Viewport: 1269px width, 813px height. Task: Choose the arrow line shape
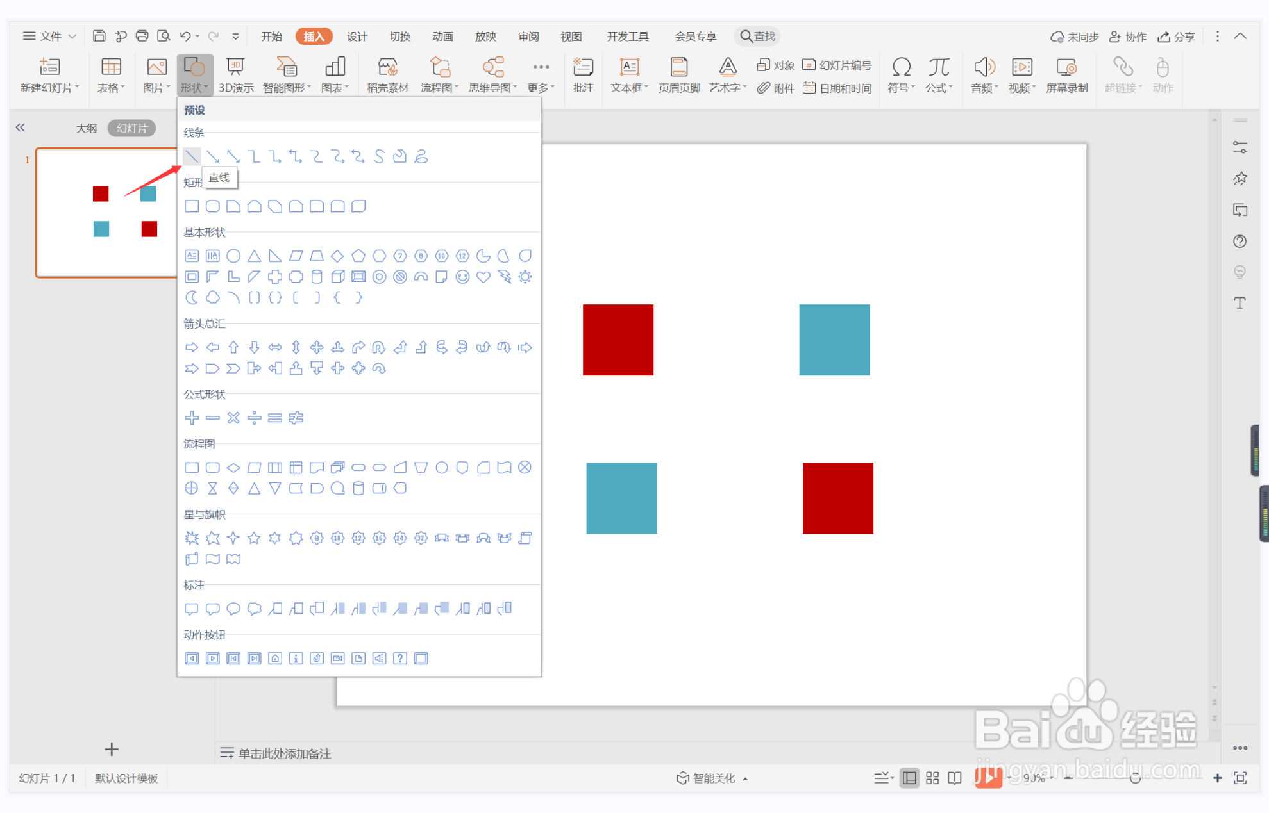click(213, 156)
